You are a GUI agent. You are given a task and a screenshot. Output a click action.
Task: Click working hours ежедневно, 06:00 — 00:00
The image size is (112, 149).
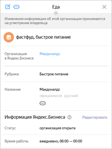point(61,141)
